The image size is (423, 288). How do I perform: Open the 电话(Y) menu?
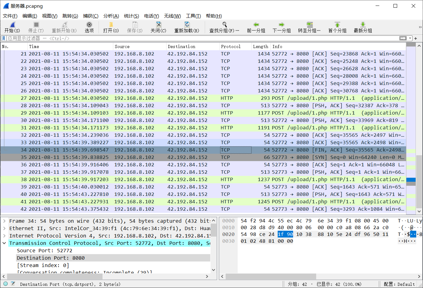click(151, 16)
